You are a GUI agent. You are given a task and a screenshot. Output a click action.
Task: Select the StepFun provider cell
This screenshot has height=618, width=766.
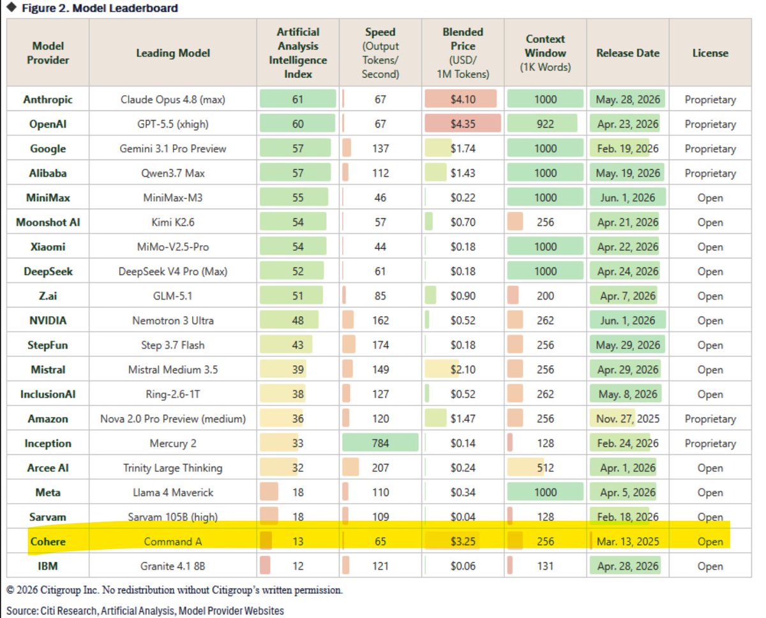(x=48, y=345)
